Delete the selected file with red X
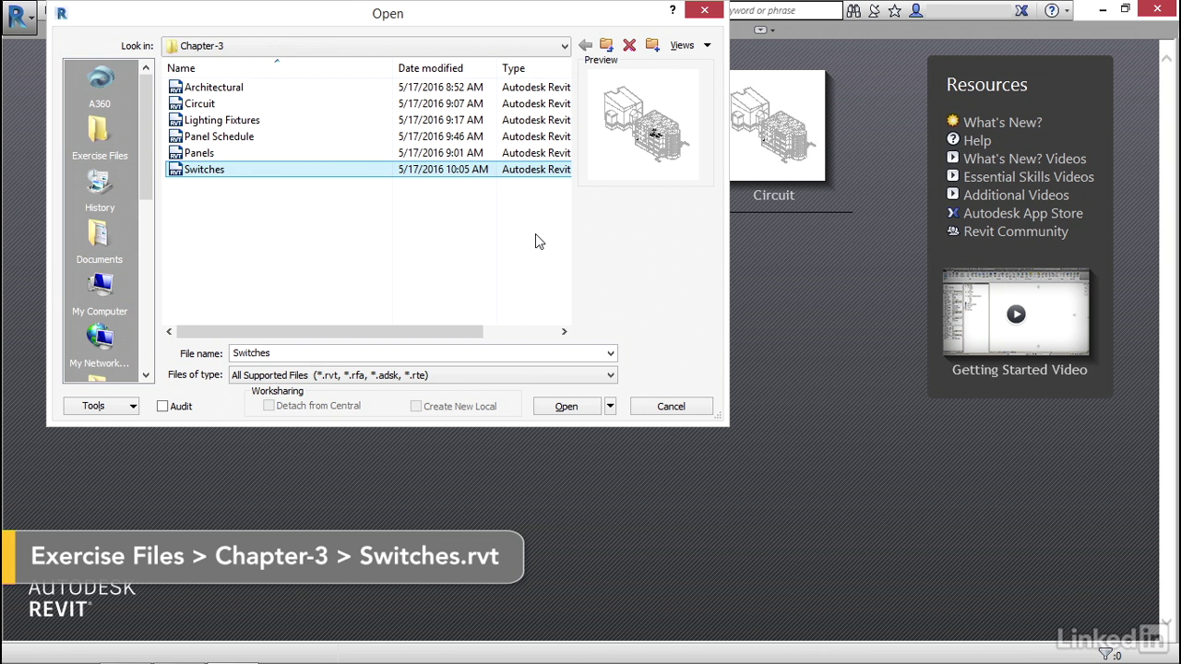Screen dimensions: 1181x664 629,45
